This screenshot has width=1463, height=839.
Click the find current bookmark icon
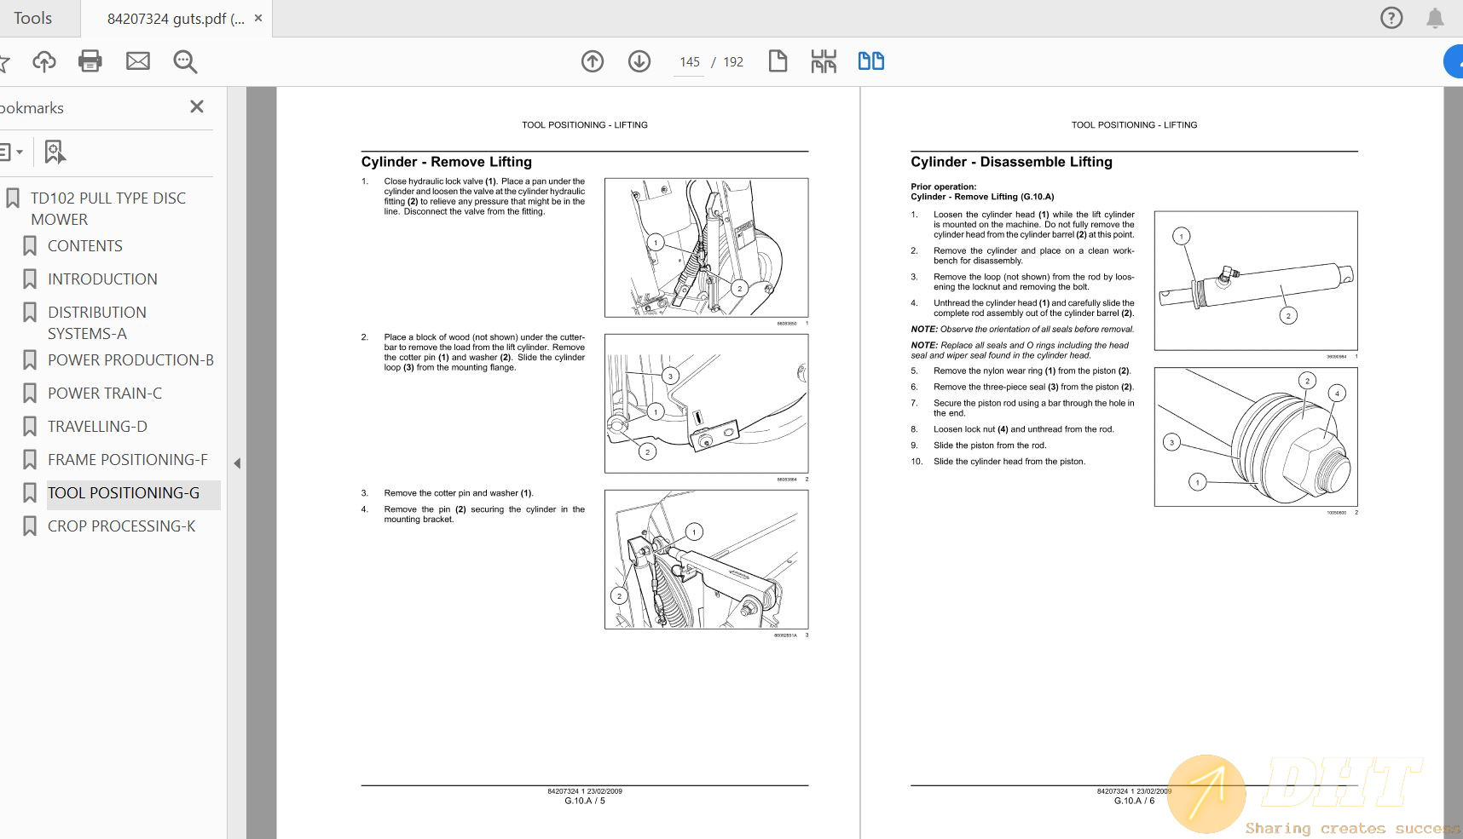[55, 152]
